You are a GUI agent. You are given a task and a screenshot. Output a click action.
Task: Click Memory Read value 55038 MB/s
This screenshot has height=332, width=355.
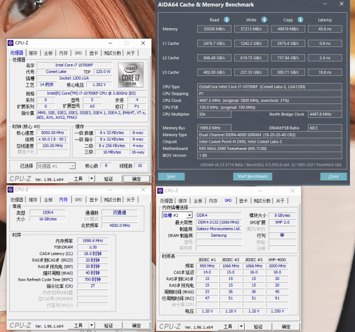pos(214,29)
